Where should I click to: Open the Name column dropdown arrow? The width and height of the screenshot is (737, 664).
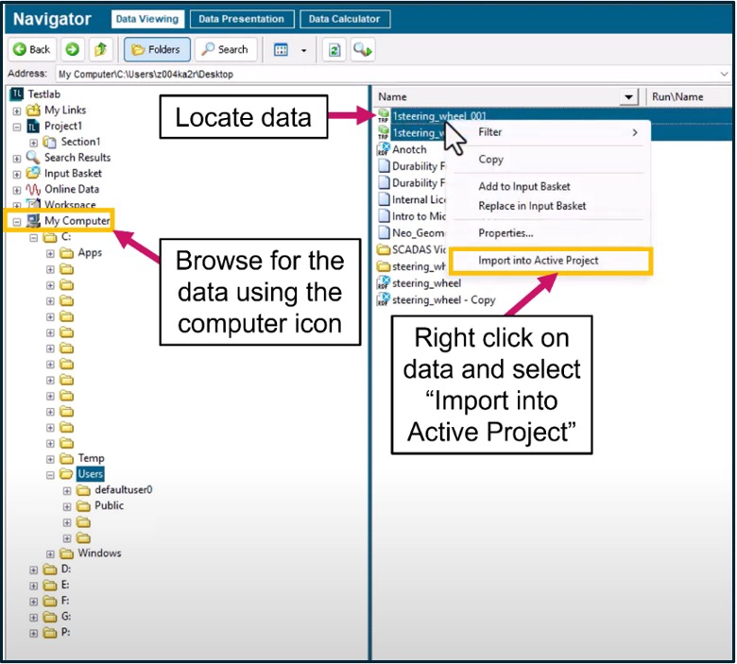pos(628,97)
